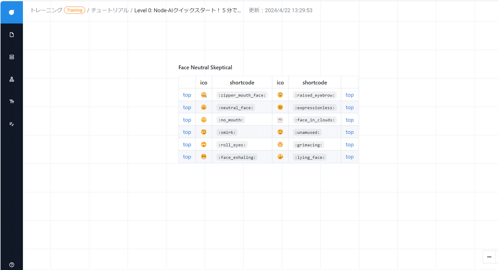Image resolution: width=498 pixels, height=270 pixels.
Task: Follow the top link right of :expressionless:
Action: point(350,107)
